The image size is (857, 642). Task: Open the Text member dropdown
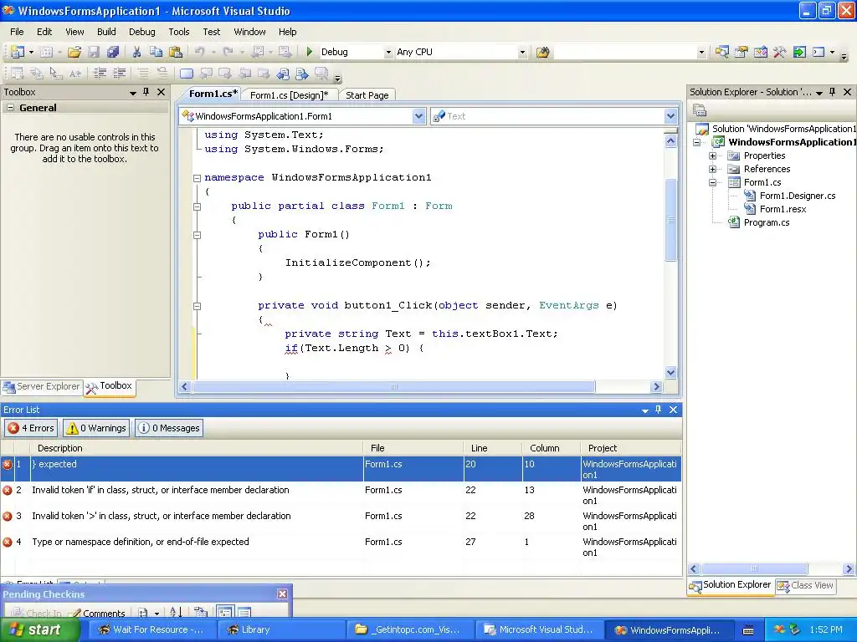(670, 115)
